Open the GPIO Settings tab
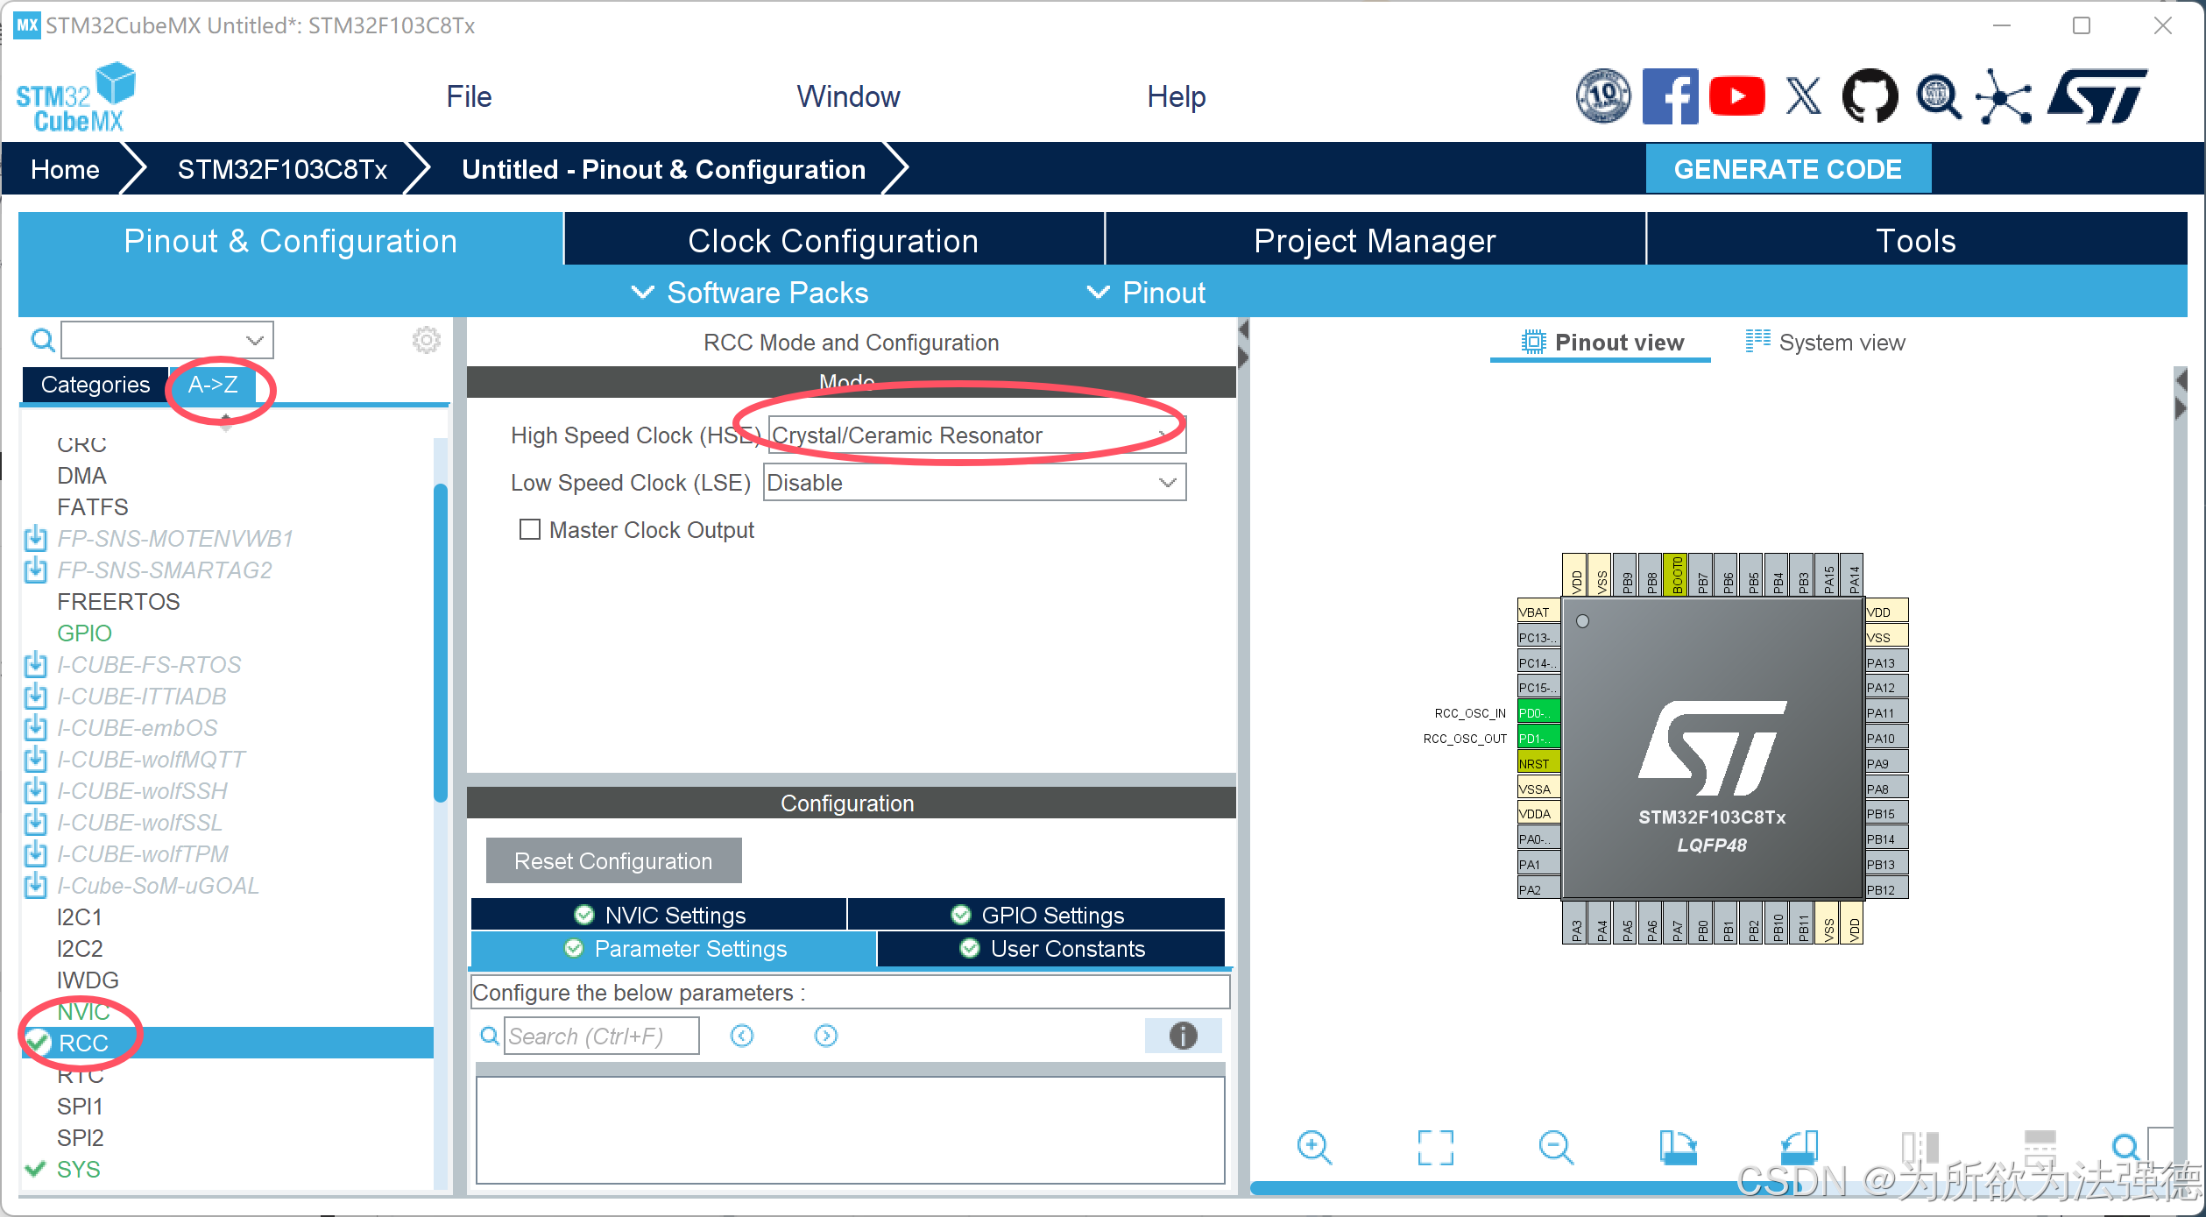 1037,915
